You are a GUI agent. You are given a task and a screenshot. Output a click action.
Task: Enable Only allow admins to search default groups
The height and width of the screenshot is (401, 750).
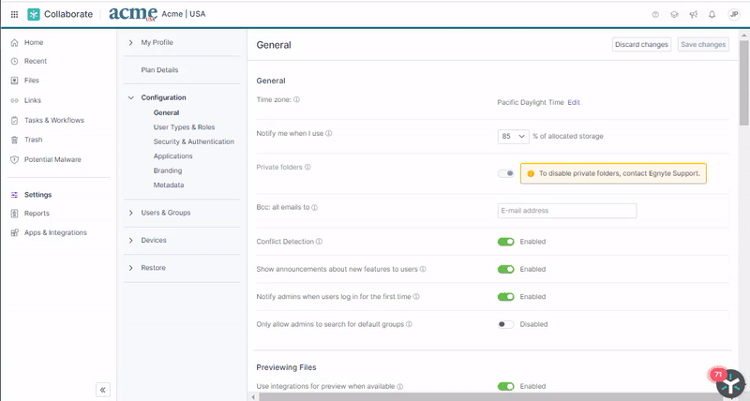coord(506,324)
